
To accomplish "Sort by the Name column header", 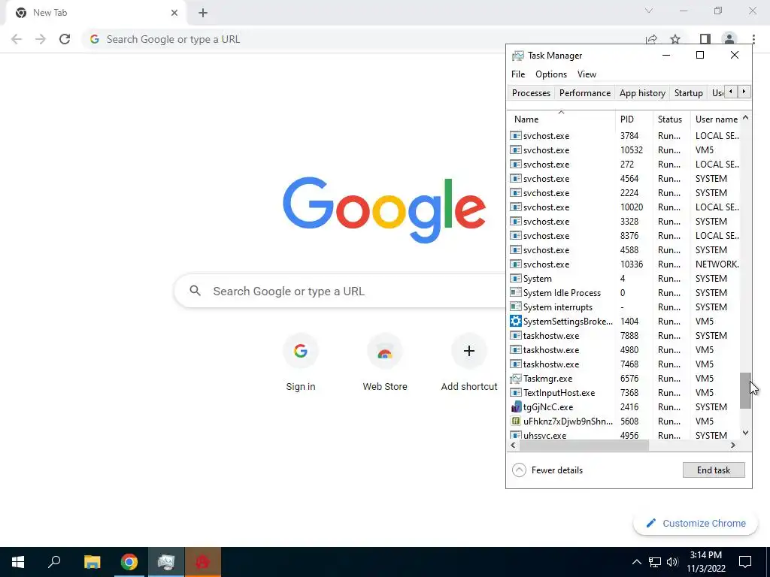I will point(561,119).
